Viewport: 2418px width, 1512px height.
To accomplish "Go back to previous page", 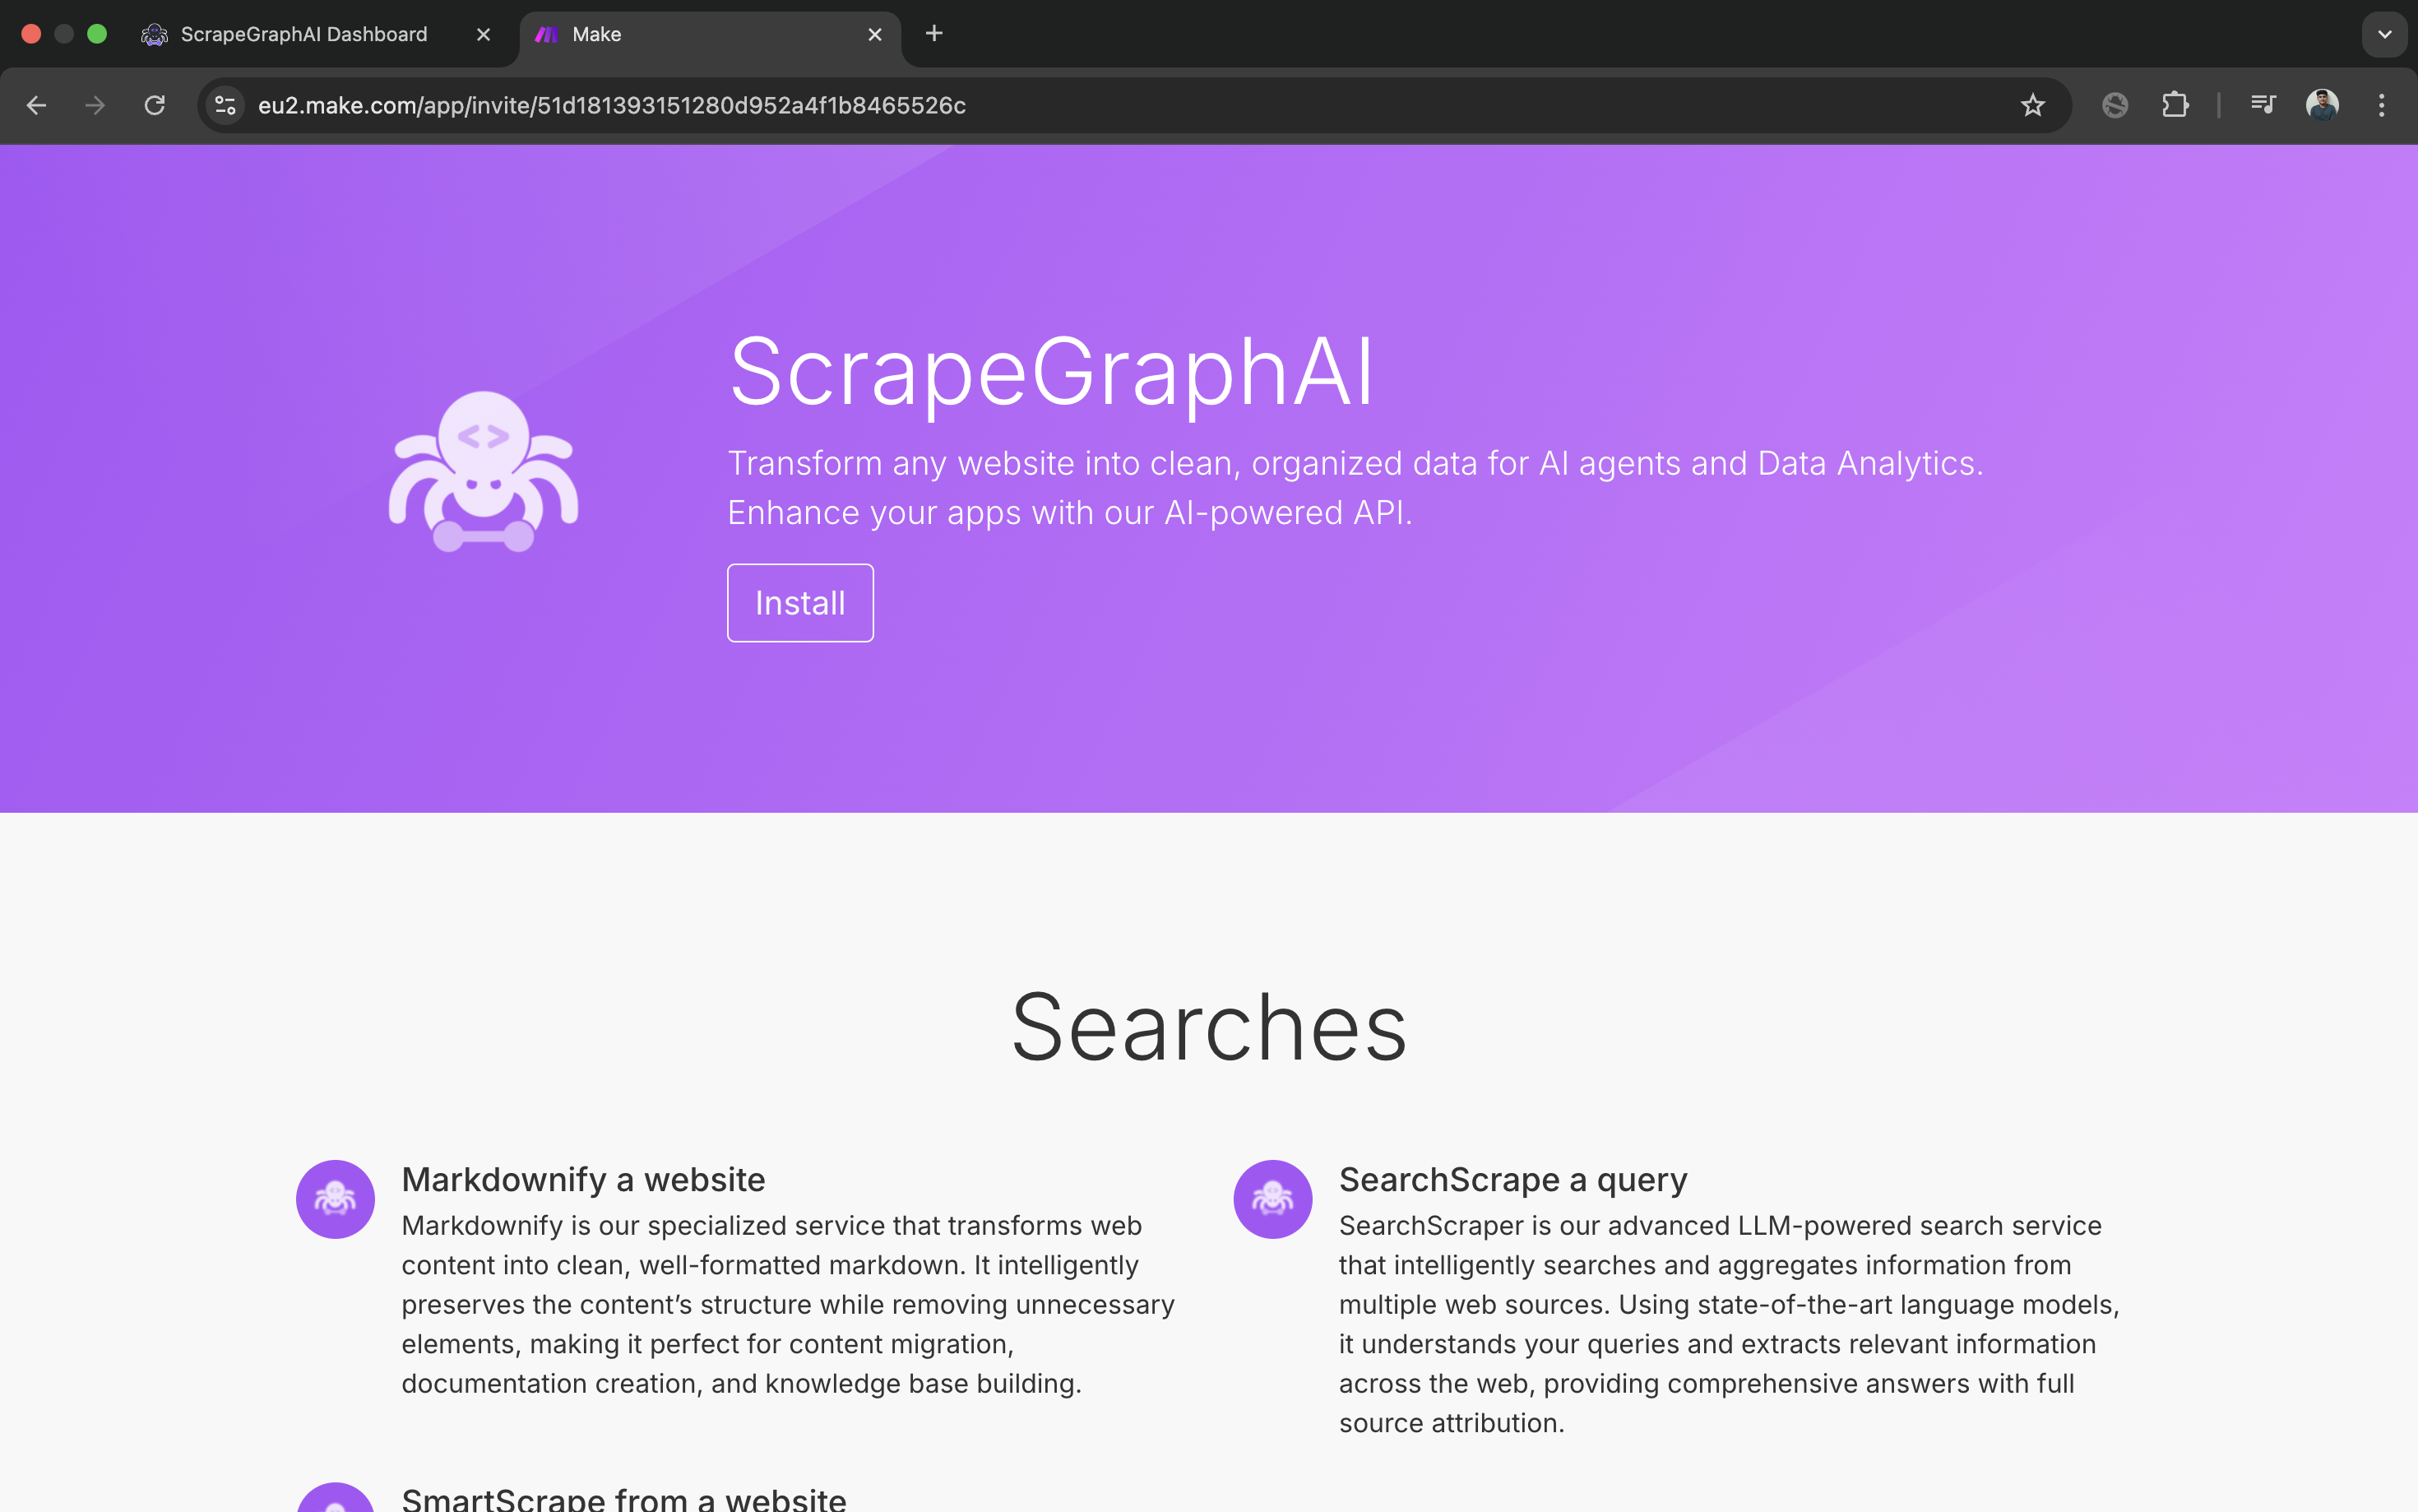I will [36, 105].
